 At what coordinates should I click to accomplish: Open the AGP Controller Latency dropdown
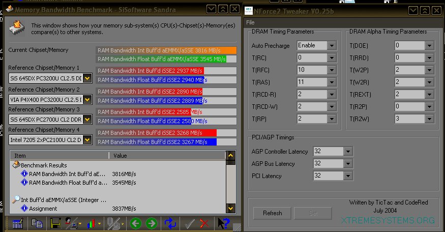tap(348, 151)
